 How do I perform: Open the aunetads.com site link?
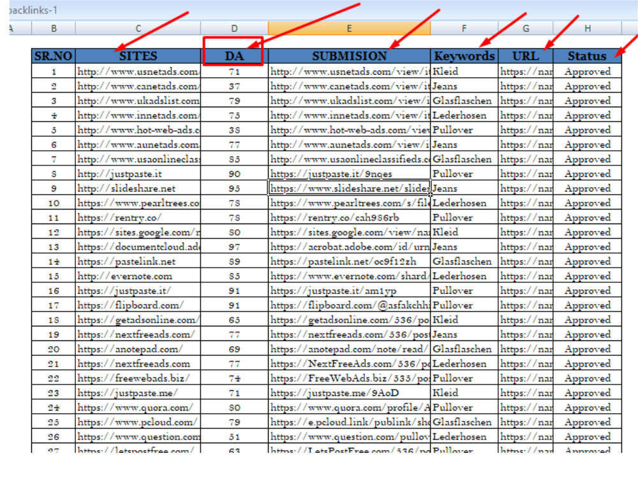click(138, 144)
